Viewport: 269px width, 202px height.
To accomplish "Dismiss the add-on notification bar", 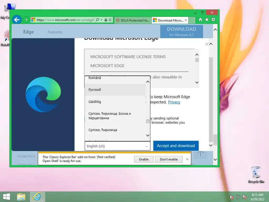I will click(x=187, y=159).
